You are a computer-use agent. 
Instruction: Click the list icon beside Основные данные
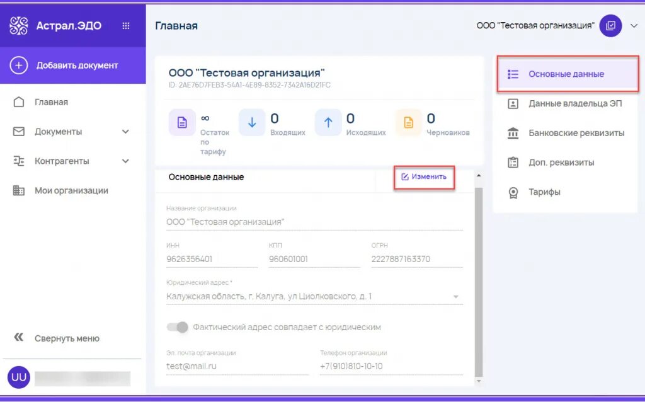click(513, 74)
